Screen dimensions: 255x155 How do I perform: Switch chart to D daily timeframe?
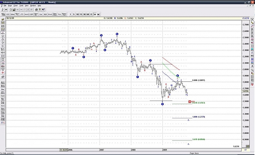(x=91, y=14)
